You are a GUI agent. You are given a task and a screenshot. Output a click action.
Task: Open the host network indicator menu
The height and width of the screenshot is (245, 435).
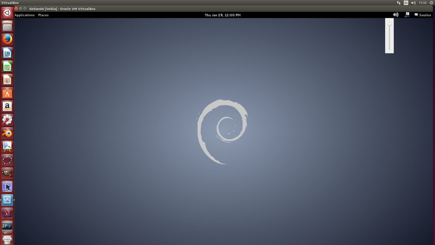(398, 3)
